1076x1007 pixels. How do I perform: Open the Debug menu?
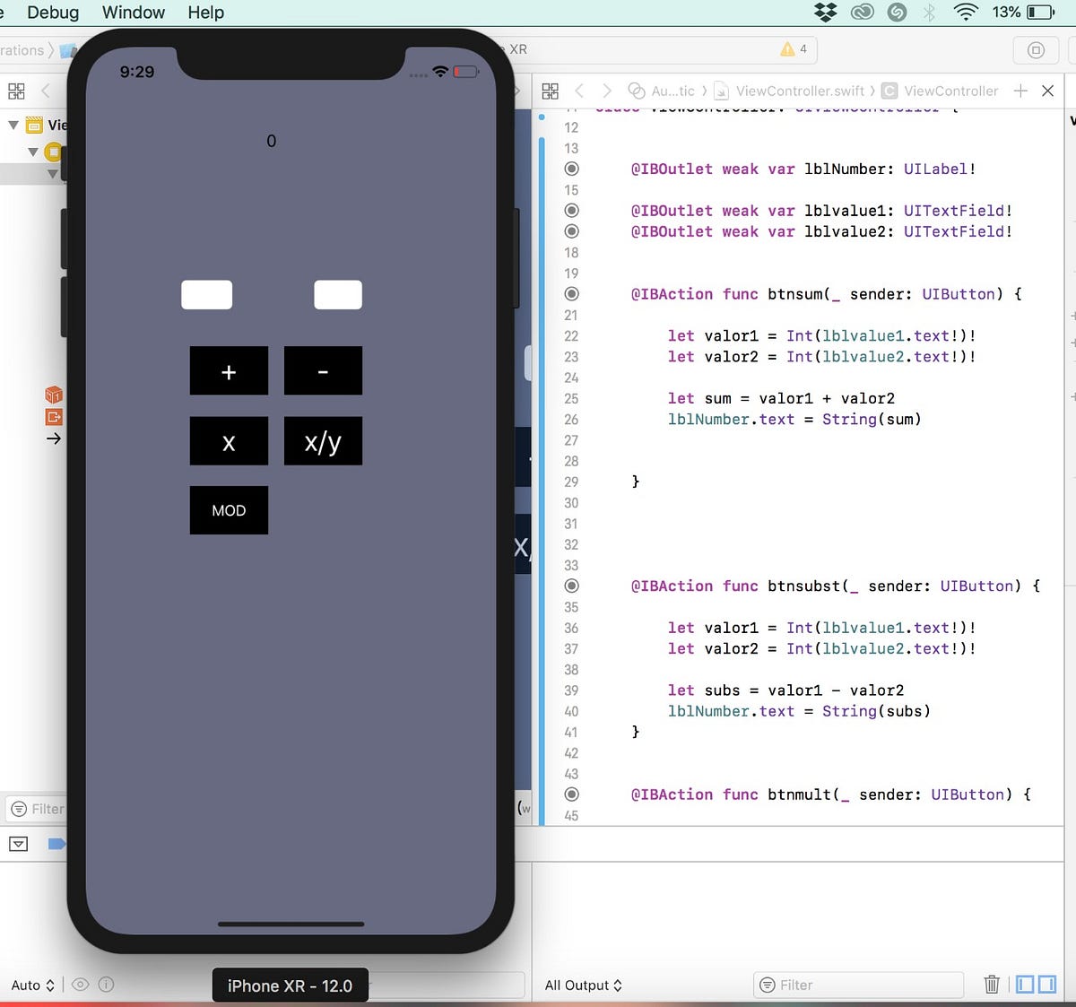tap(53, 13)
